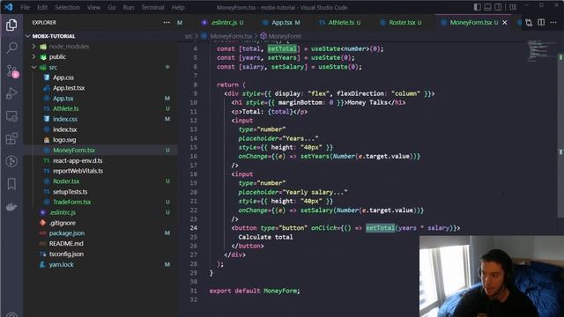Open package.json in the explorer
Image resolution: width=564 pixels, height=317 pixels.
coord(67,233)
